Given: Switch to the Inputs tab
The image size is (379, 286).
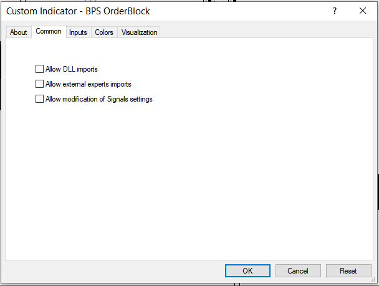Looking at the screenshot, I should tap(78, 32).
